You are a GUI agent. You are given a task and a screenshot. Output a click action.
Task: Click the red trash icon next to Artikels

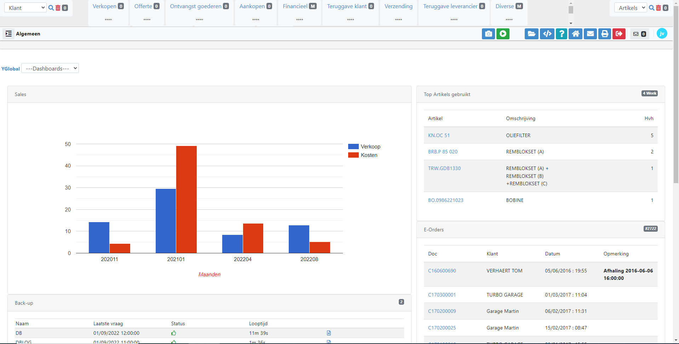click(658, 8)
